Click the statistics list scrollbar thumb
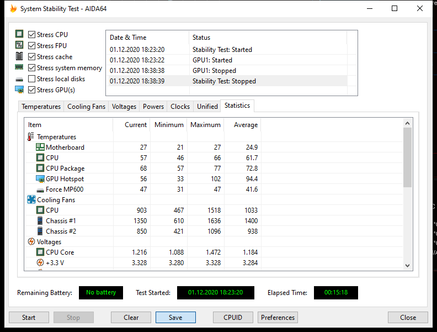 click(x=407, y=157)
